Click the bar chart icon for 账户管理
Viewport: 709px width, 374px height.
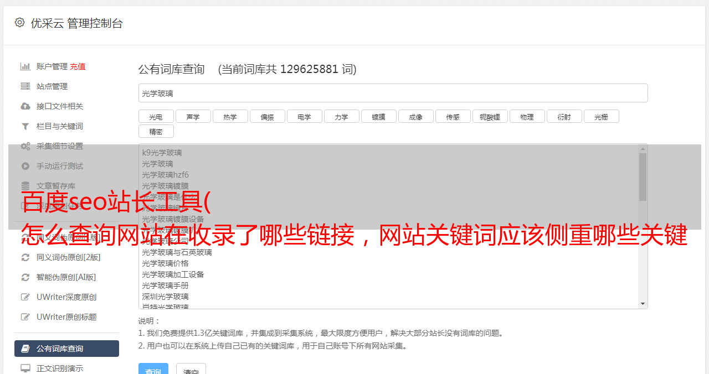pos(25,66)
